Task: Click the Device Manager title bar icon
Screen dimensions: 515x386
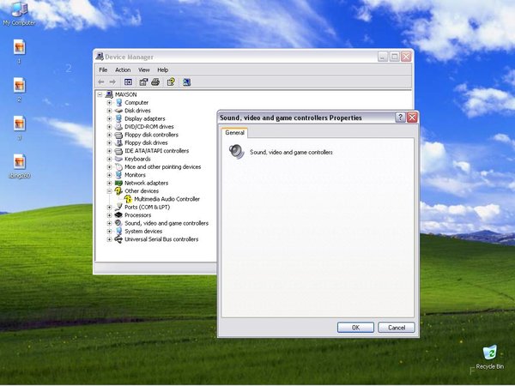Action: [x=100, y=57]
